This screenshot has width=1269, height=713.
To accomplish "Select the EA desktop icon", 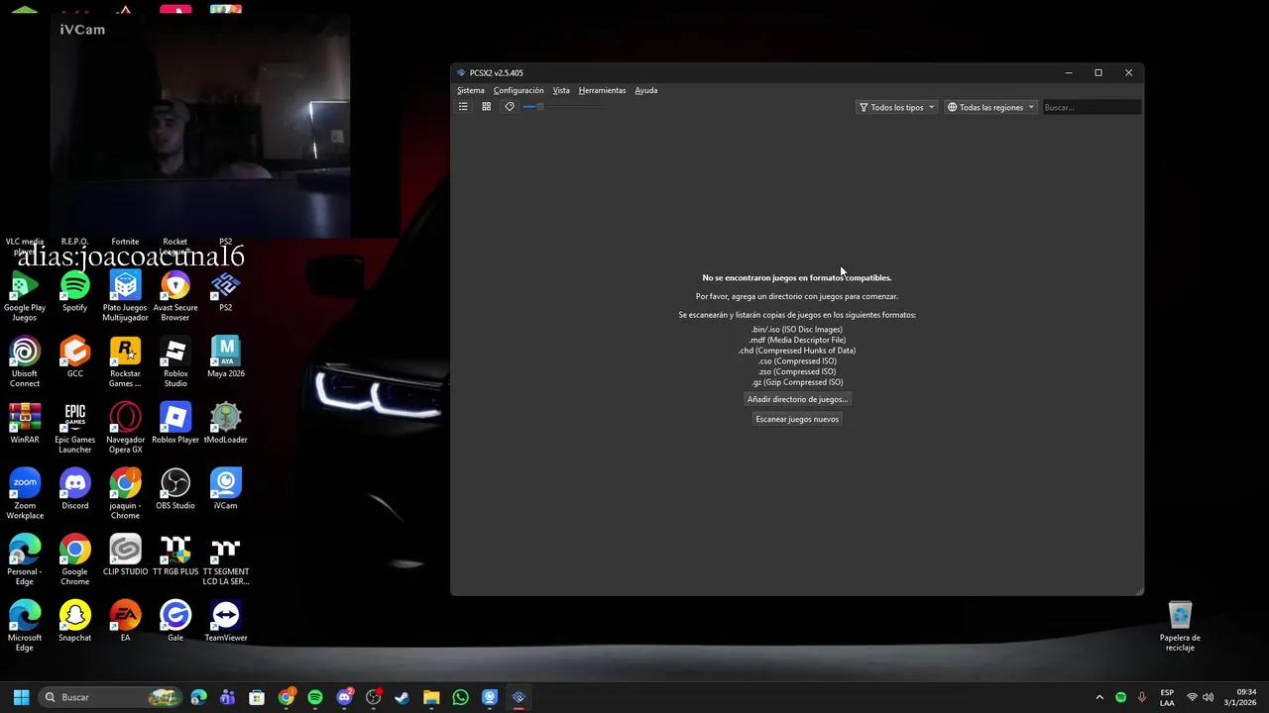I will pos(125,622).
